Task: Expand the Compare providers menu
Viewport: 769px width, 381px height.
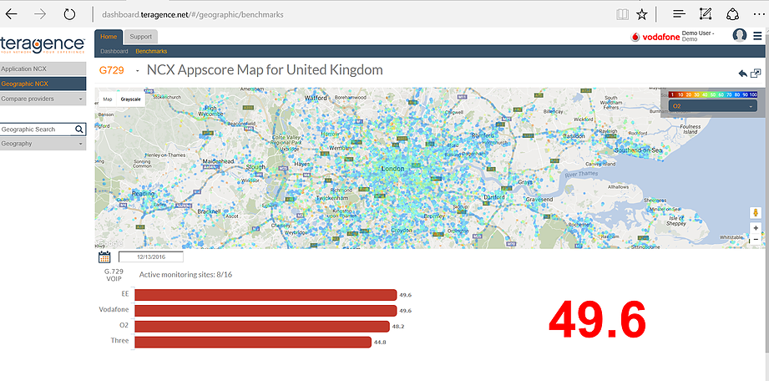Action: 43,99
